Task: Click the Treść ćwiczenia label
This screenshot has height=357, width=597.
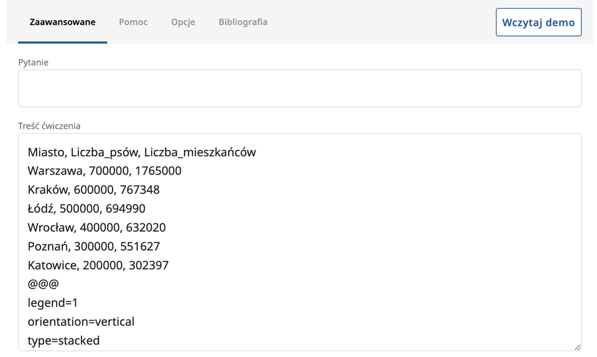Action: 49,126
